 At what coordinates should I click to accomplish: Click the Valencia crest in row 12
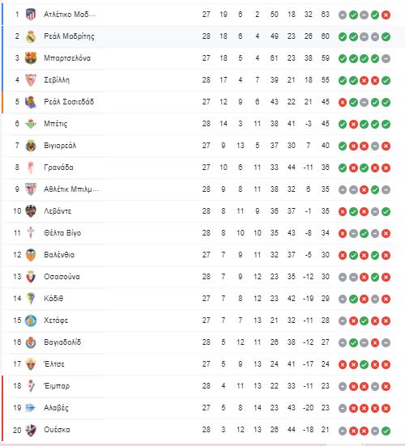(x=31, y=255)
